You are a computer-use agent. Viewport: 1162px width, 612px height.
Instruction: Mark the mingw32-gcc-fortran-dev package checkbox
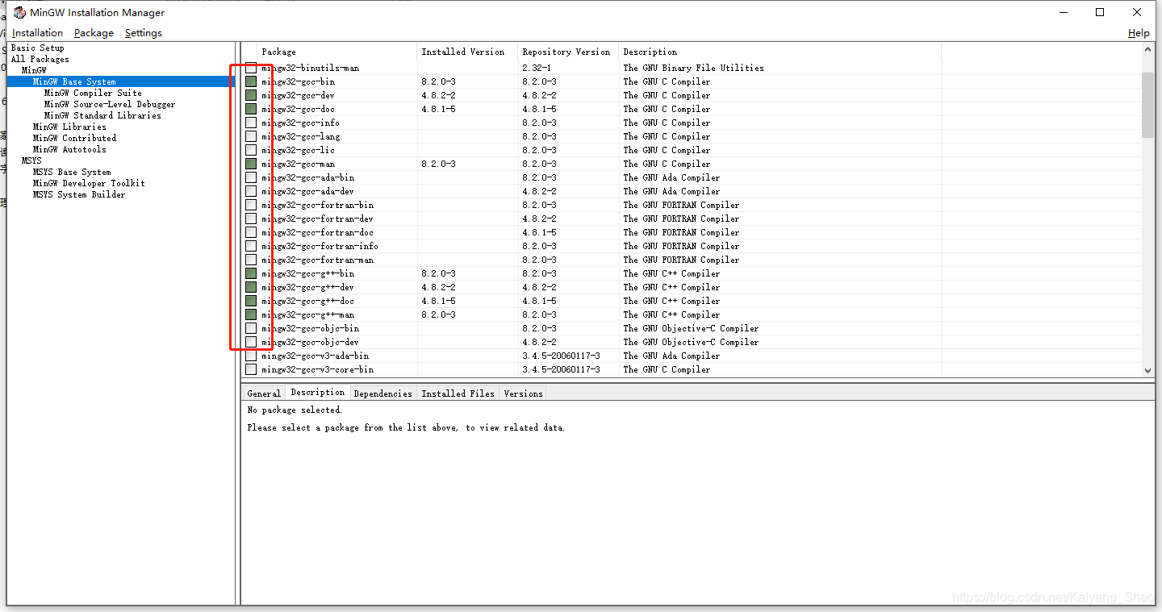pyautogui.click(x=251, y=219)
